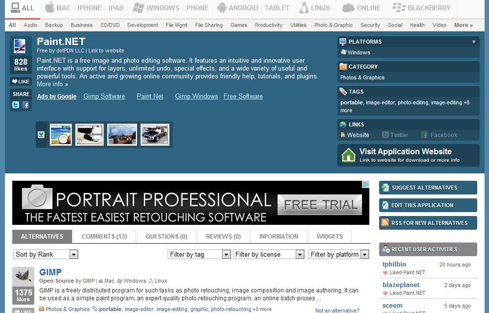This screenshot has height=313, width=489.
Task: Select the Android robot icon
Action: [222, 8]
